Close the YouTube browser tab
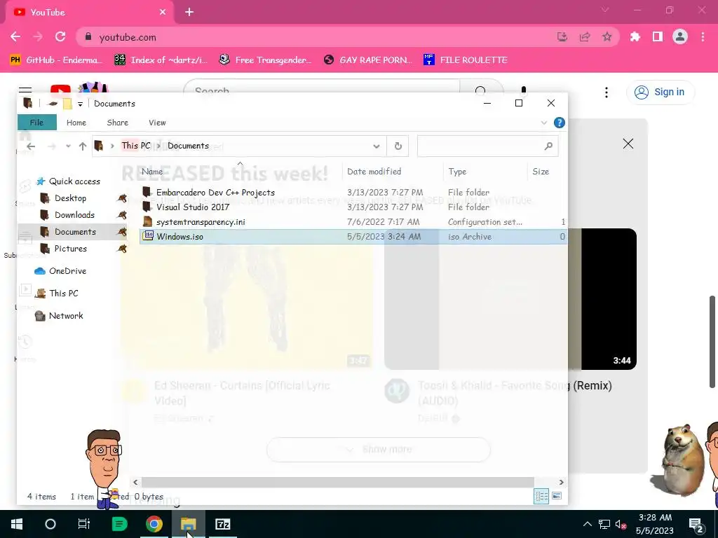 pyautogui.click(x=163, y=13)
